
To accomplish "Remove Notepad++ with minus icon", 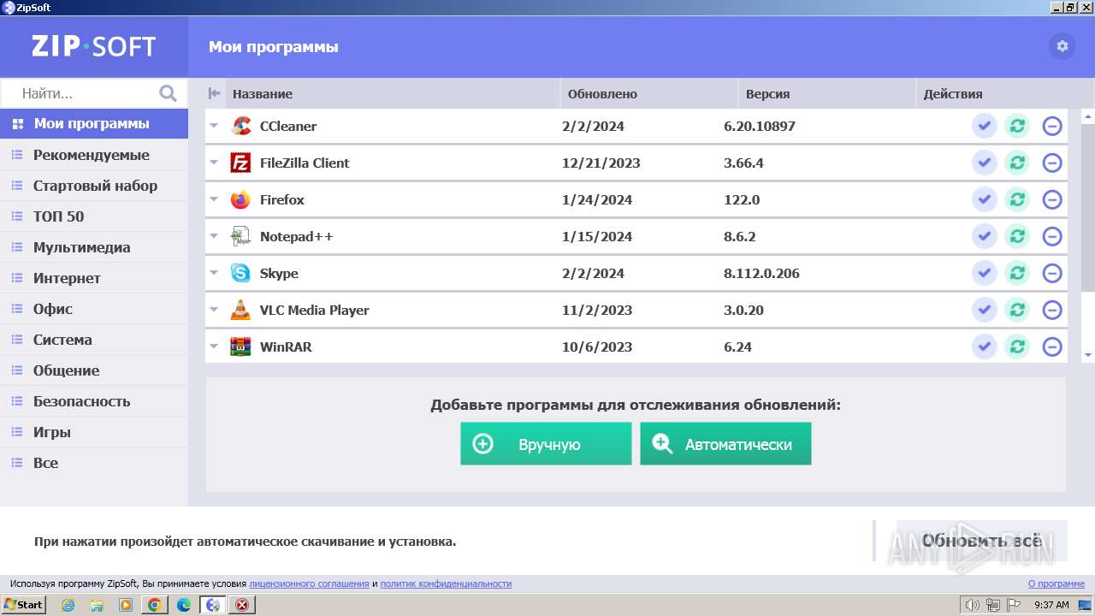I will 1052,236.
